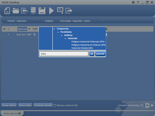Click the export arrow icon in toolbar
Screen dimensions: 155x116
pyautogui.click(x=69, y=11)
